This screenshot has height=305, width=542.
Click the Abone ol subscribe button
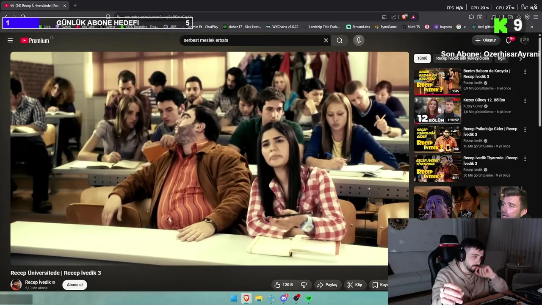click(x=75, y=285)
